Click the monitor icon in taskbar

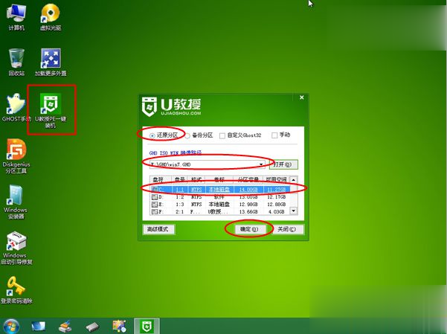pos(38,327)
